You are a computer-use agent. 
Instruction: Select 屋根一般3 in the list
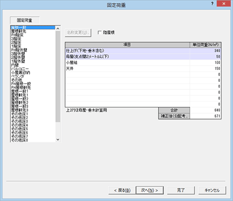coord(33,107)
